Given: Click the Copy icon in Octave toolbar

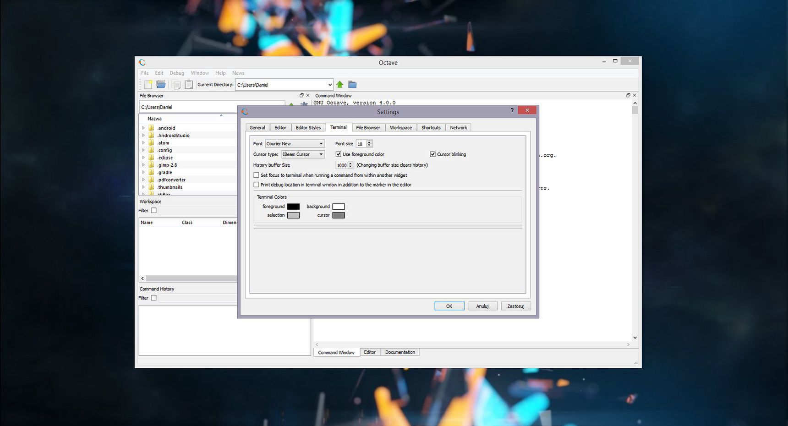Looking at the screenshot, I should (176, 84).
